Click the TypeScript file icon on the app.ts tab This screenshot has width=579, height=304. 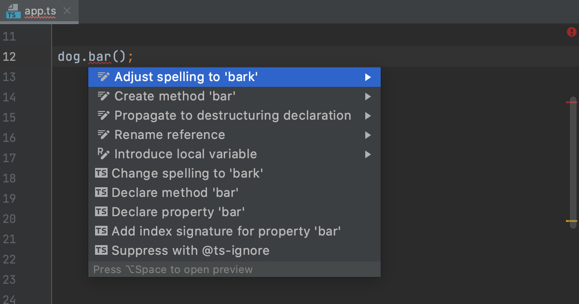[x=12, y=12]
